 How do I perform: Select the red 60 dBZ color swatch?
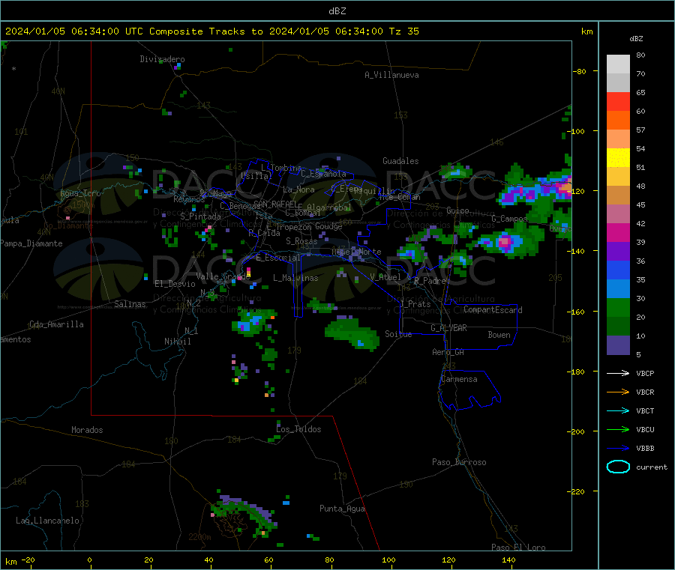tap(618, 101)
